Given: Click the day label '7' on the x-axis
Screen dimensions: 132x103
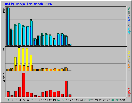Looking at the screenshot, I should click(x=32, y=100).
